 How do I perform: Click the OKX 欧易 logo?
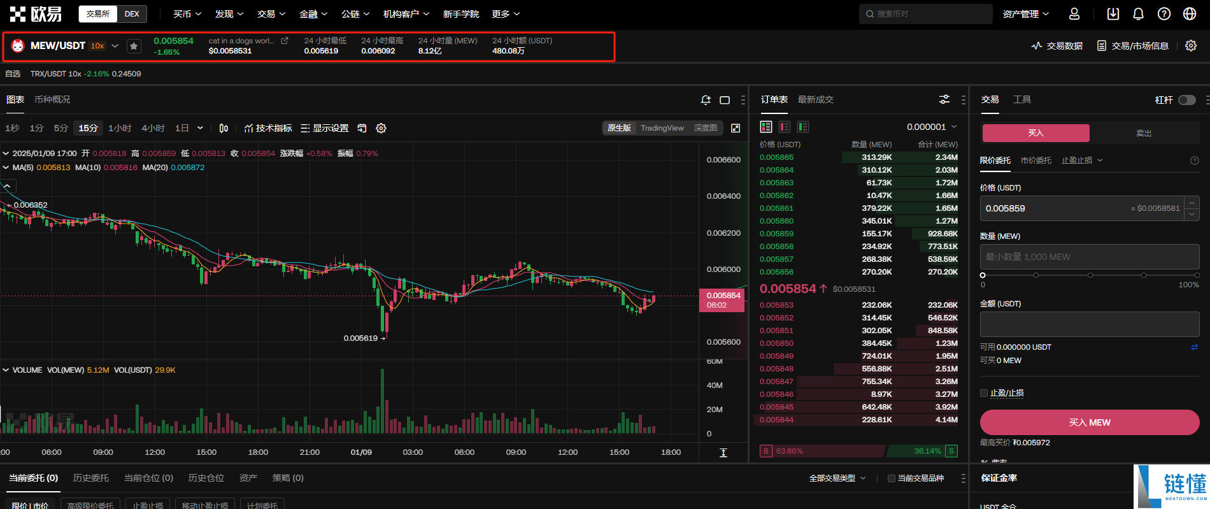[x=36, y=13]
